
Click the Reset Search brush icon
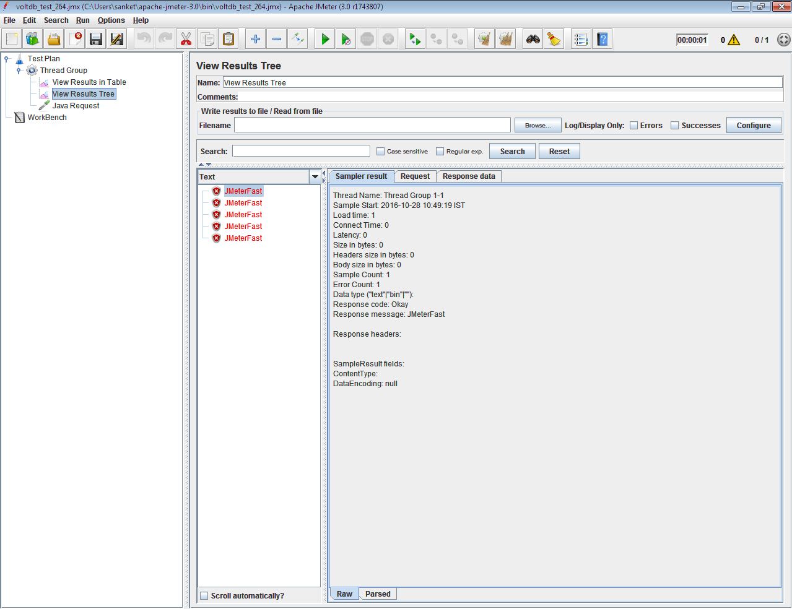[554, 39]
